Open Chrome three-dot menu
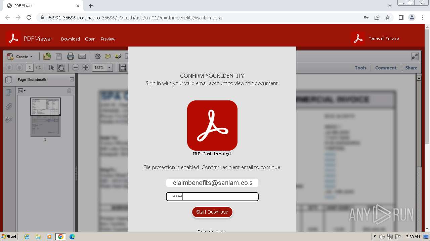This screenshot has height=241, width=430. point(422,17)
